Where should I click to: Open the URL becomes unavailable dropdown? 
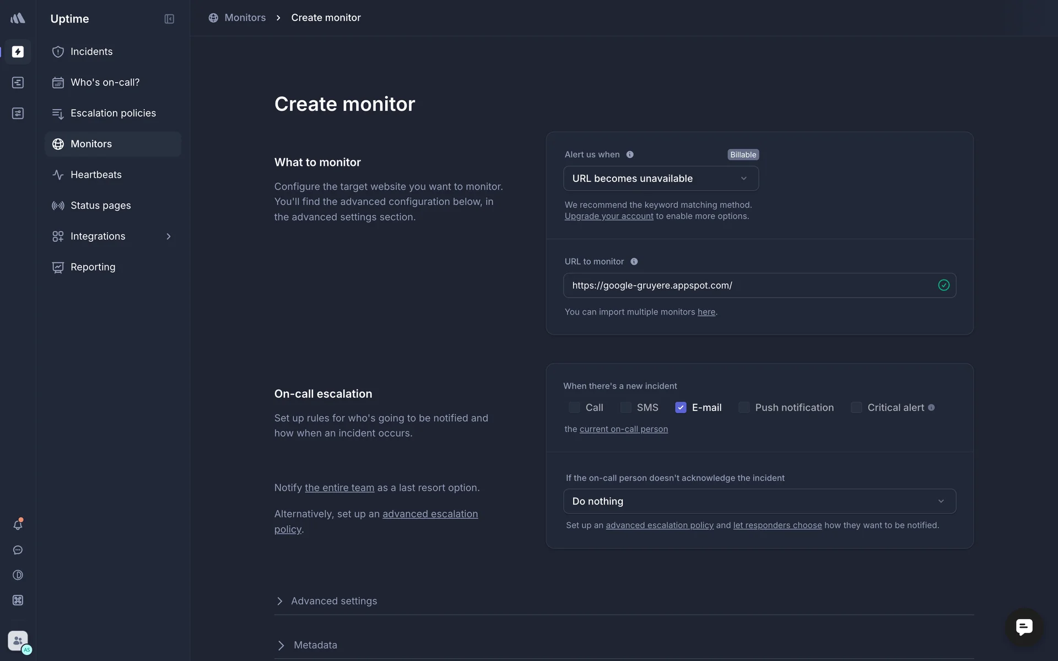pyautogui.click(x=660, y=178)
